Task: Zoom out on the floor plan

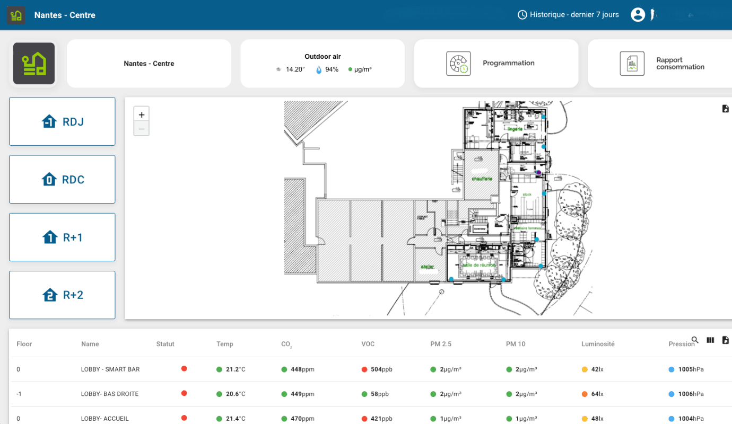Action: coord(142,129)
